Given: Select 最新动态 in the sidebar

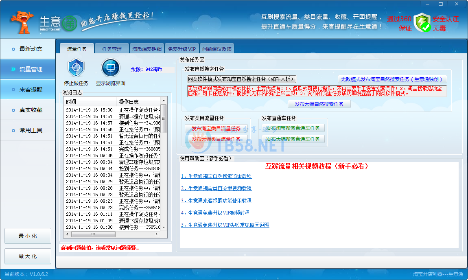Looking at the screenshot, I should click(27, 49).
